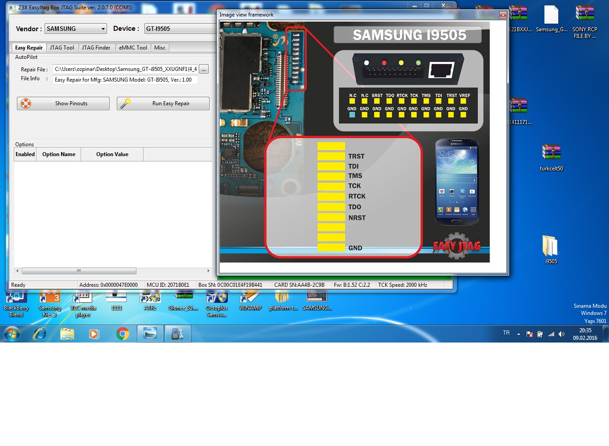Select the eMMC Tool tab

coord(133,48)
